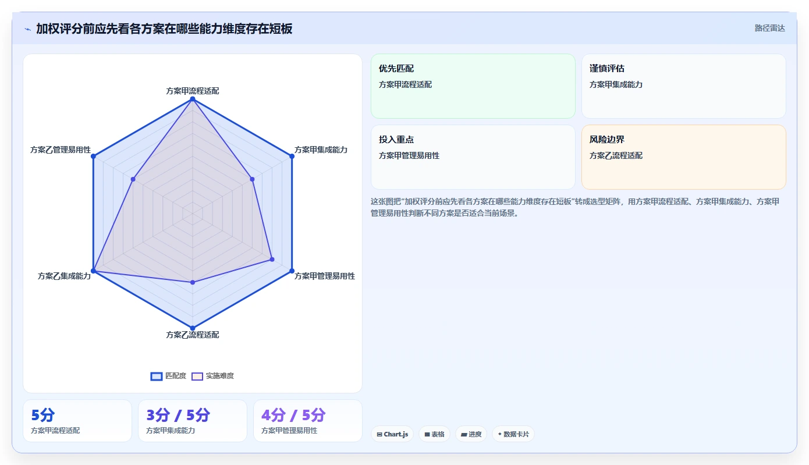Toggle the 匹配度 legend series
809x465 pixels.
[x=168, y=376]
